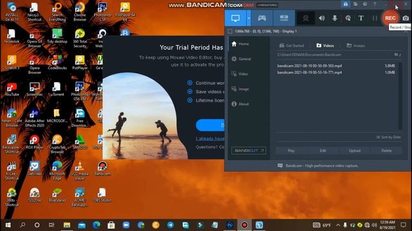Open folder icon beside output path
Viewport: 412px width, 231px height.
pyautogui.click(x=397, y=55)
